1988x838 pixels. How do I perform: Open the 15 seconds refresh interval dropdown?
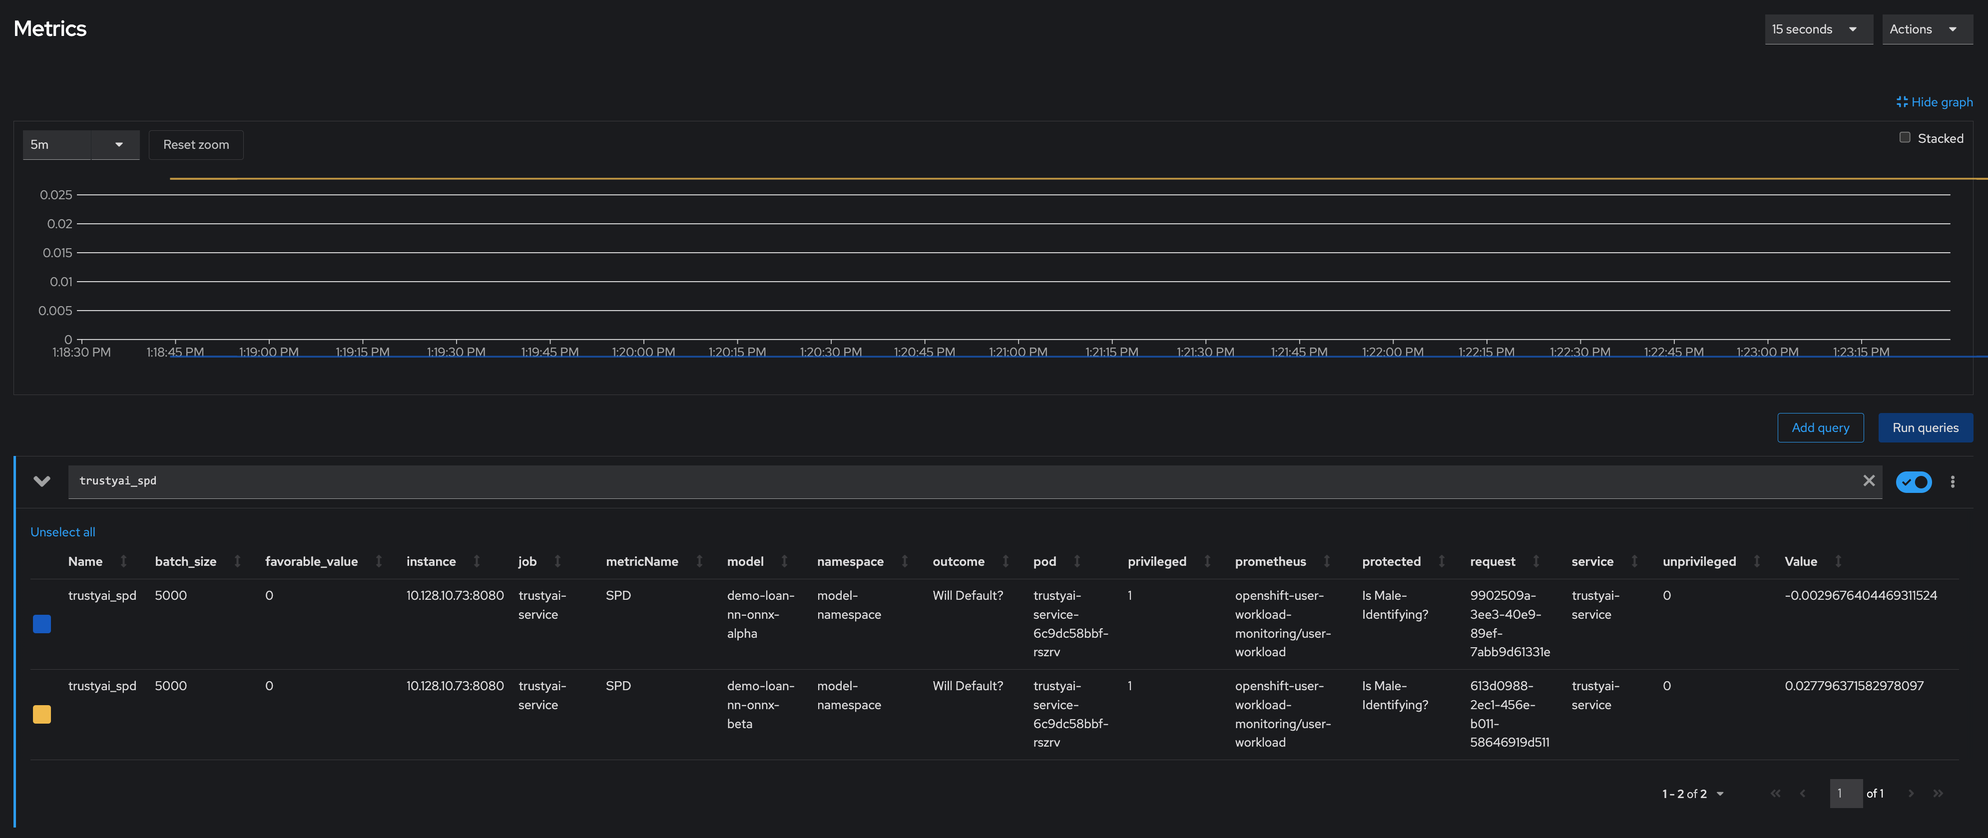pos(1818,29)
